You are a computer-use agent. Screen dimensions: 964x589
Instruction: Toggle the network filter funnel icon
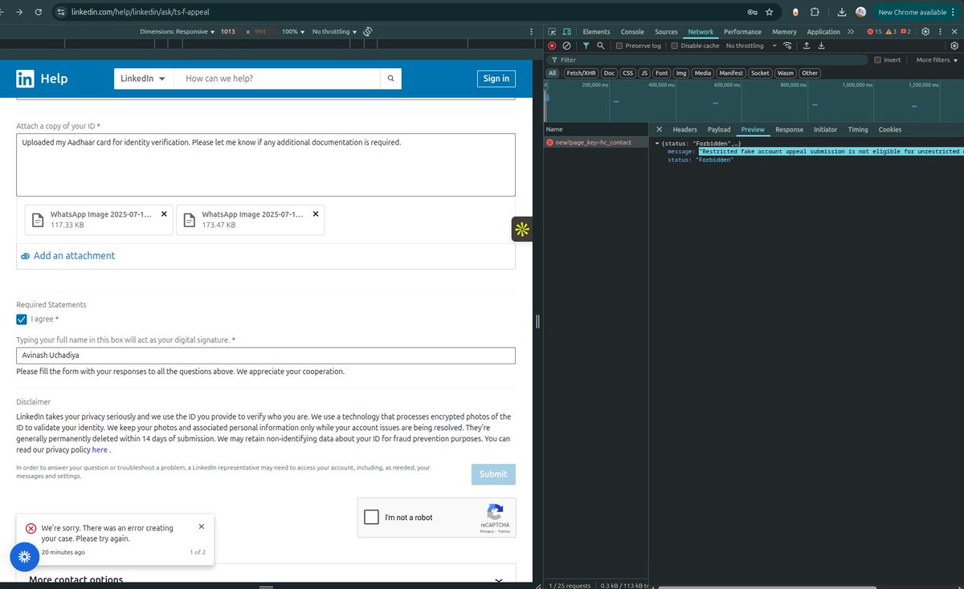point(586,46)
